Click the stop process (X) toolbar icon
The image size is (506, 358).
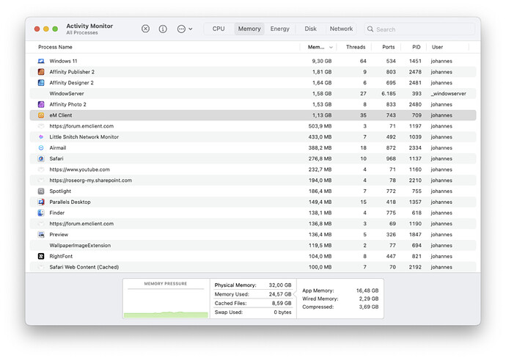tap(145, 29)
